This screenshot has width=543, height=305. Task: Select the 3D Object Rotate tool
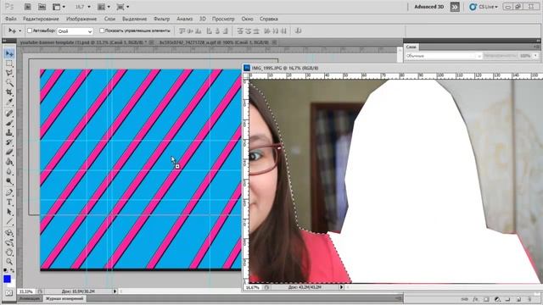(x=9, y=233)
